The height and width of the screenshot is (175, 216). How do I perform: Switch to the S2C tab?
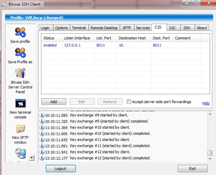click(173, 28)
